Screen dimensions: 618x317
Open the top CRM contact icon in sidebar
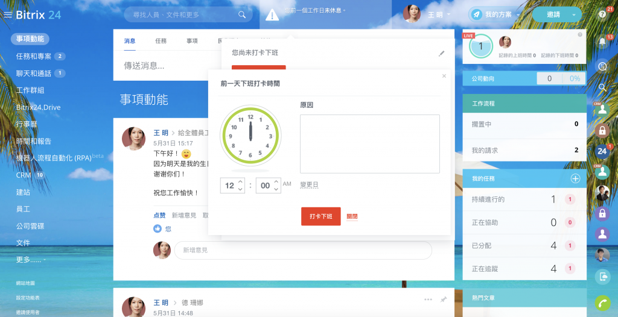[x=602, y=109]
